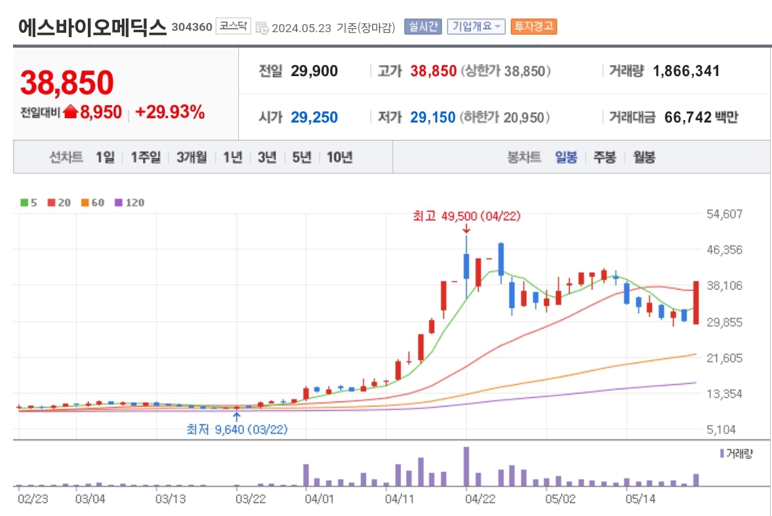
Task: Switch to 월봉 monthly candle chart
Action: pos(644,157)
